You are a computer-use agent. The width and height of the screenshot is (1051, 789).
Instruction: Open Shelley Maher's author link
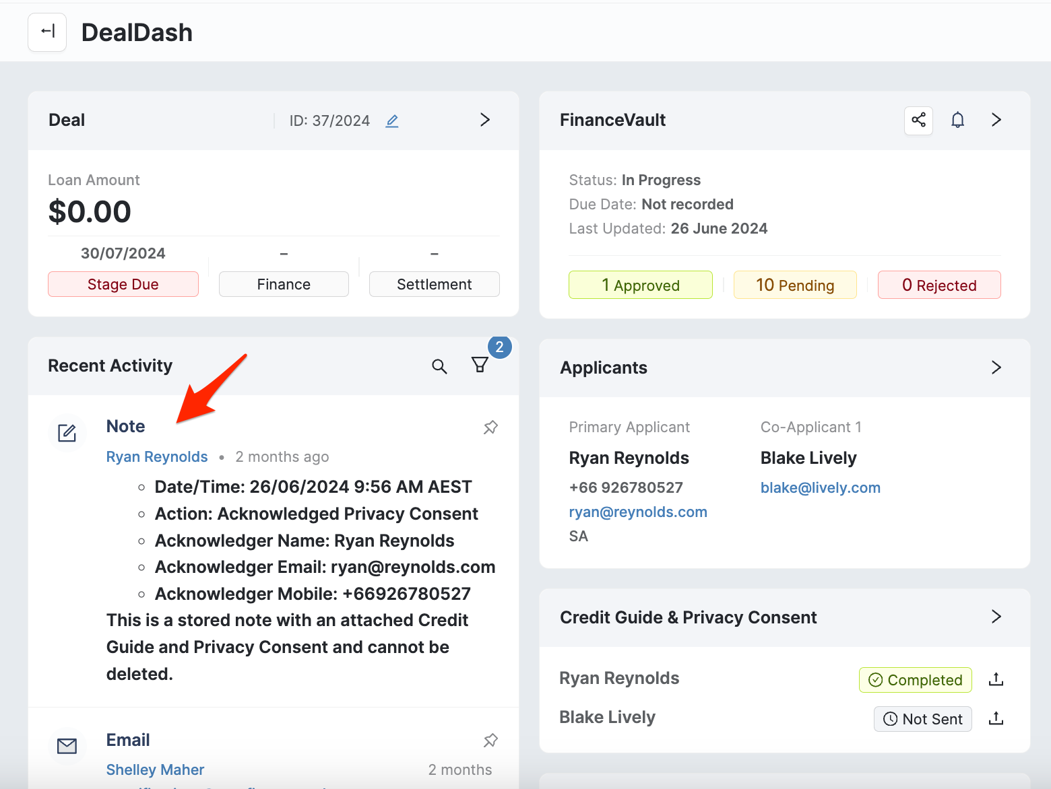coord(155,769)
